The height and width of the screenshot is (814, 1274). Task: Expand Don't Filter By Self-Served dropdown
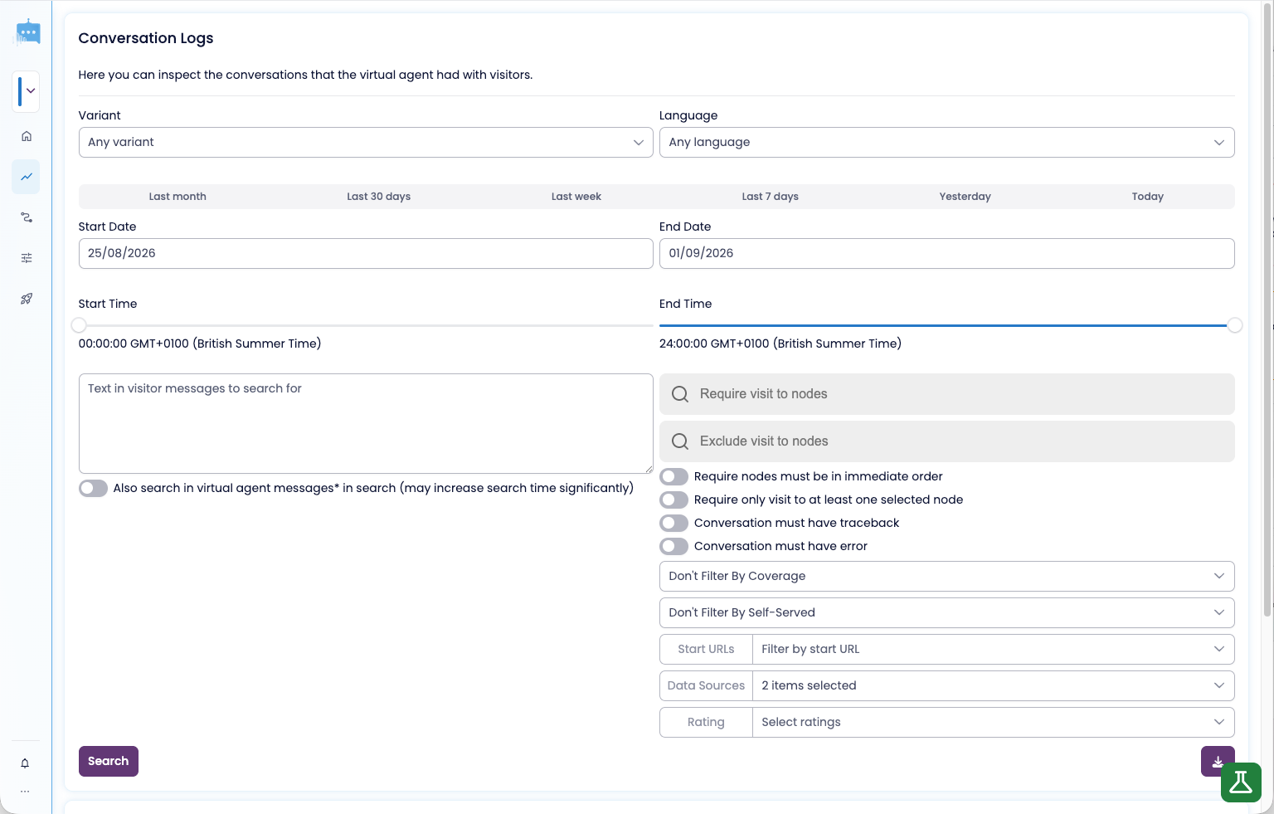point(946,612)
